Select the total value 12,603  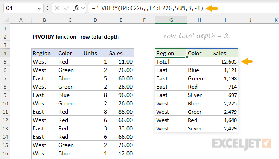click(x=225, y=62)
